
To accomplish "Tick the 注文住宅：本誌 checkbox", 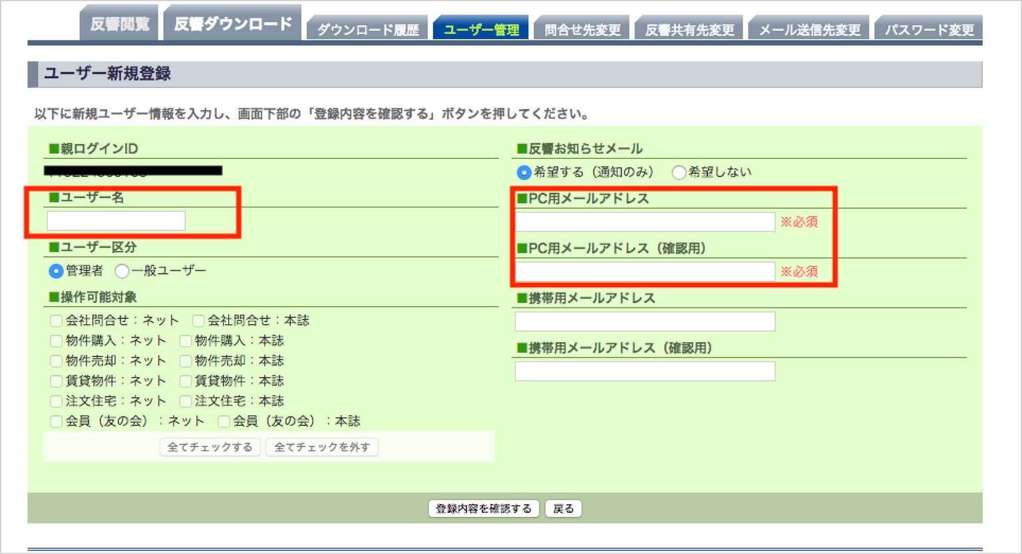I will click(x=186, y=401).
